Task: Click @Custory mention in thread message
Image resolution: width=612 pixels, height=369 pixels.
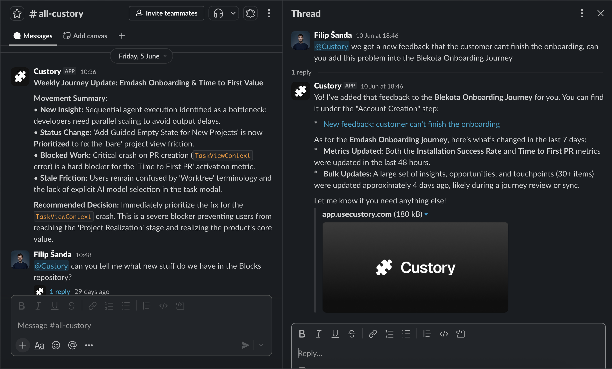Action: (332, 47)
